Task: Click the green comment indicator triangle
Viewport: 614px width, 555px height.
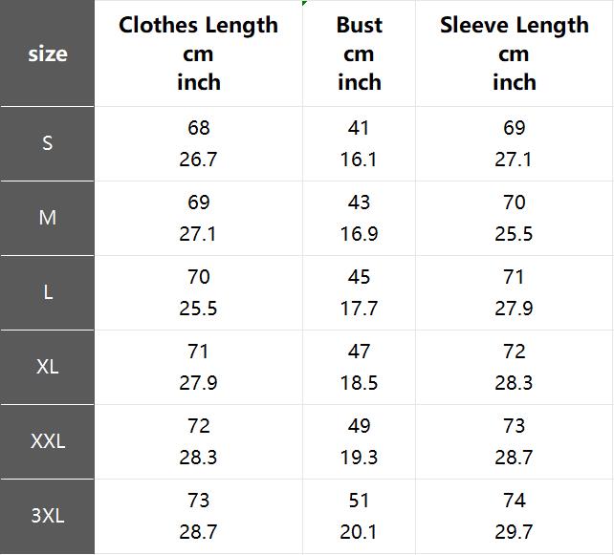Action: (305, 3)
